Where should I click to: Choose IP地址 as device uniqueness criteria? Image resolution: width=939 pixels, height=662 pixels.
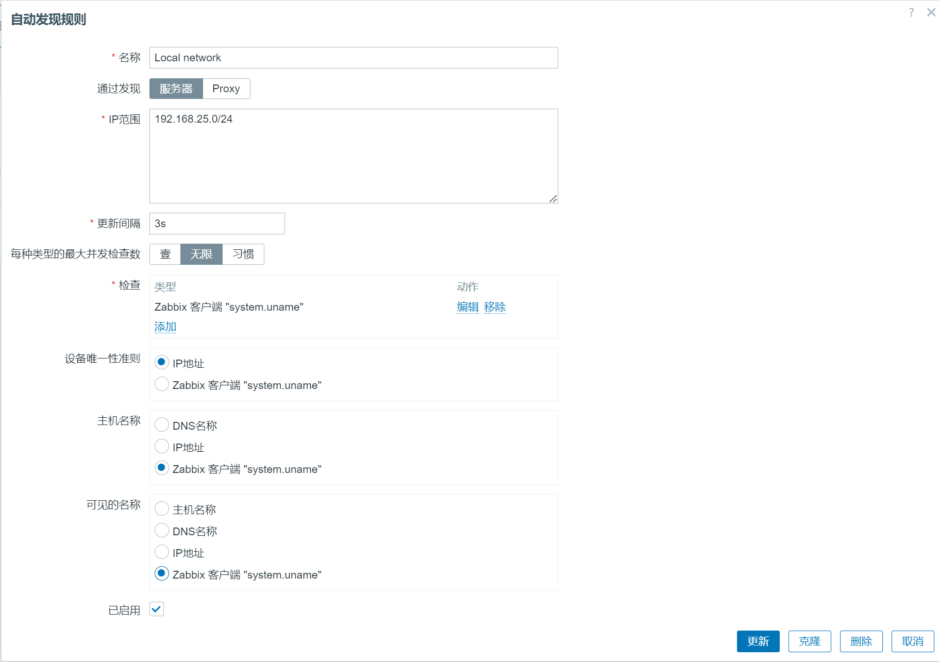pos(162,362)
